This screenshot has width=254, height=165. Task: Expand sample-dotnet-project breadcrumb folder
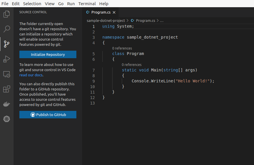(106, 21)
